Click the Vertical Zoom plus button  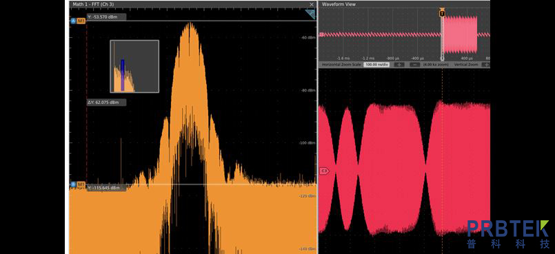click(x=487, y=65)
